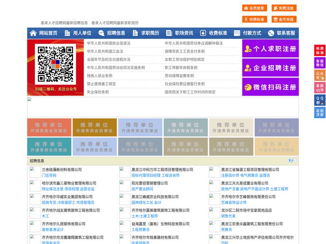The height and width of the screenshot is (244, 326).
Task: Click the home icon in the nav bar
Action: click(33, 33)
